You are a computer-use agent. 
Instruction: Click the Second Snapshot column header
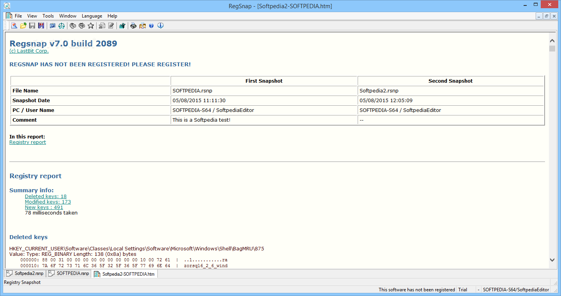pos(450,81)
